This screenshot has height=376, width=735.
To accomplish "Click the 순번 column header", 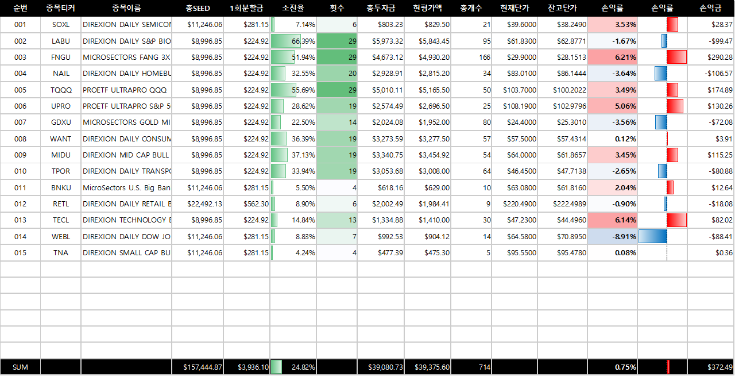I will (x=20, y=8).
